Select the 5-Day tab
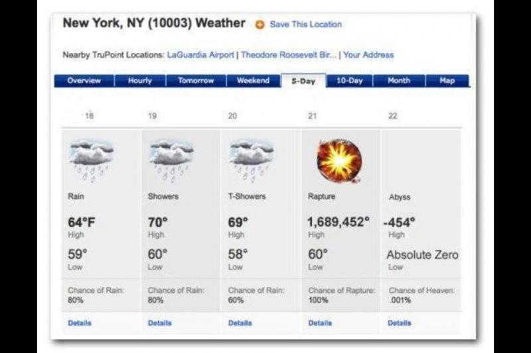 coord(303,81)
